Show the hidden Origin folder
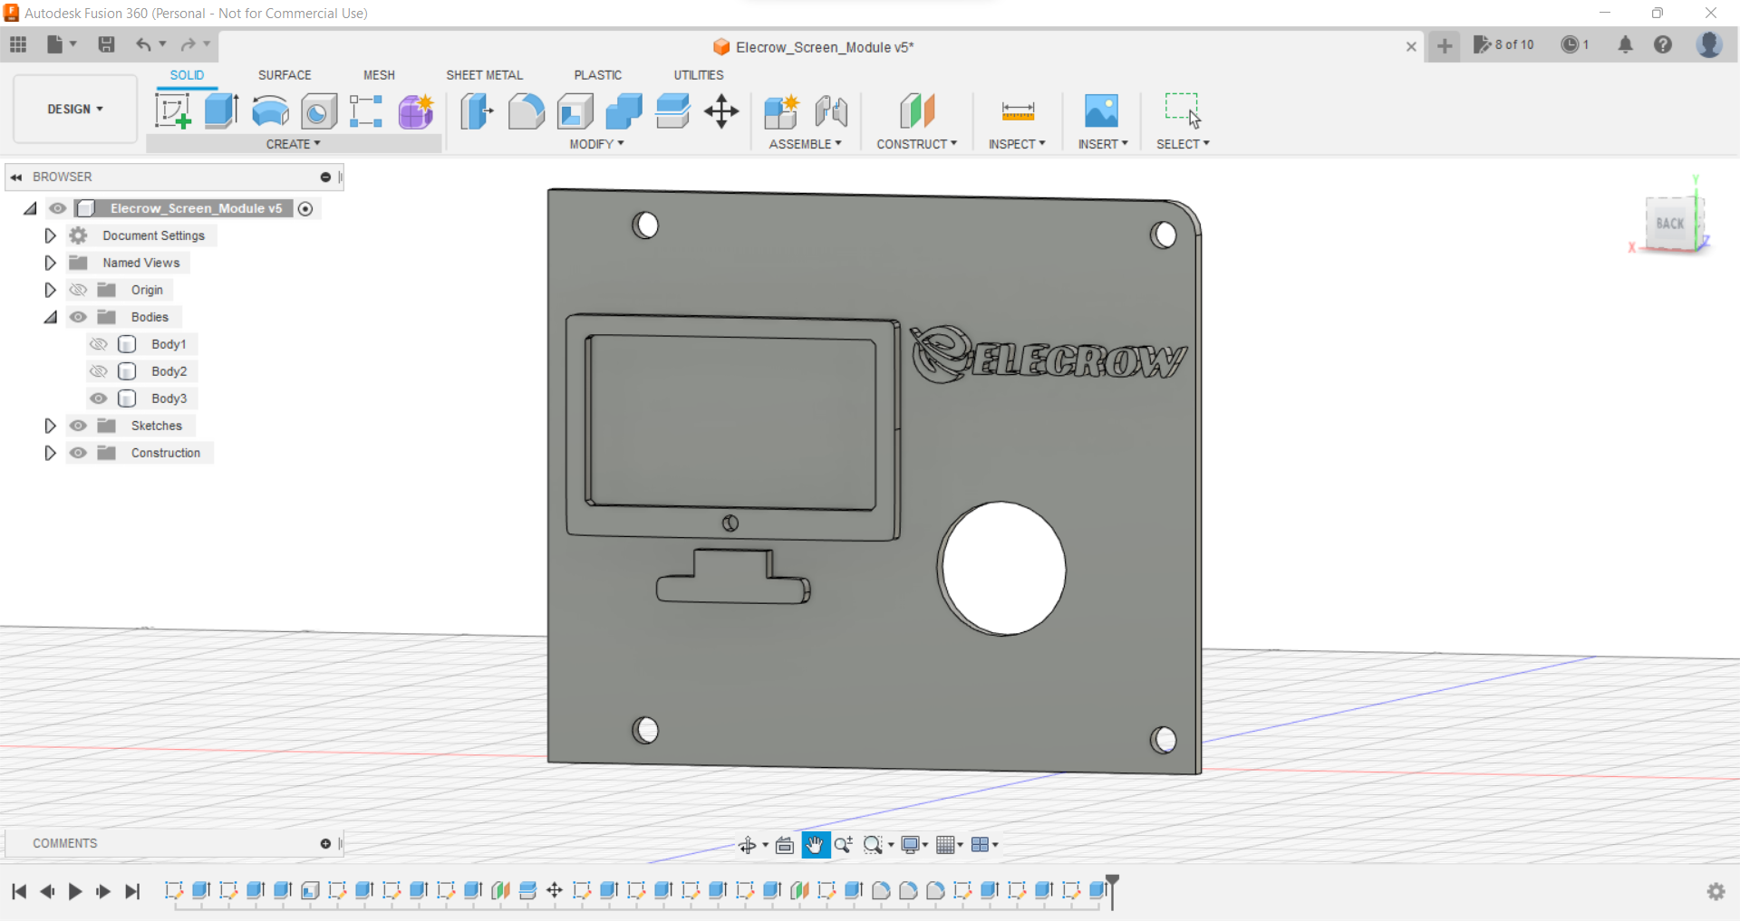 (x=79, y=290)
